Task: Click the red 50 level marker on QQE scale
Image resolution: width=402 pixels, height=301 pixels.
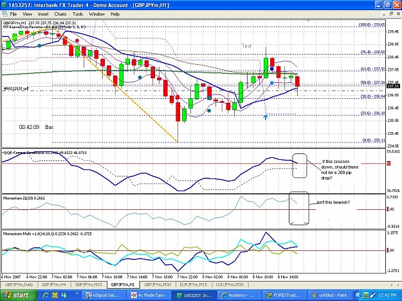Action: tap(388, 164)
